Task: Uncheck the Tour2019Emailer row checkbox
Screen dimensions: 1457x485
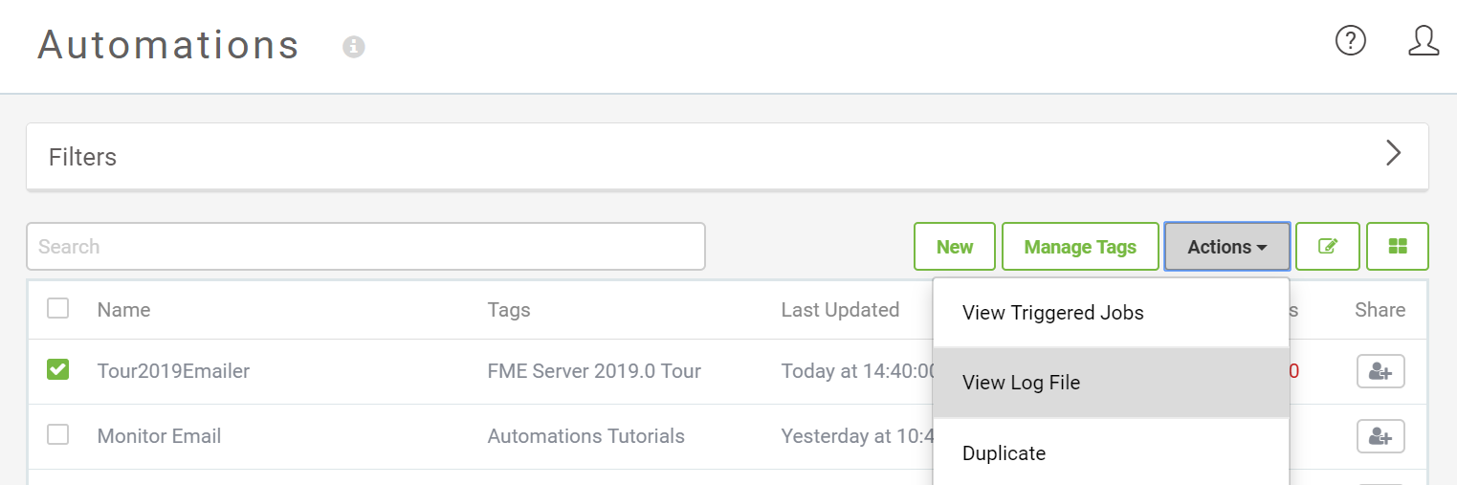Action: point(58,369)
